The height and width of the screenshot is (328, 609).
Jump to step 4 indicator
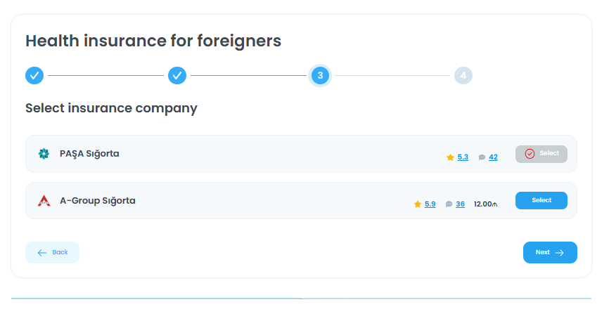pos(463,75)
